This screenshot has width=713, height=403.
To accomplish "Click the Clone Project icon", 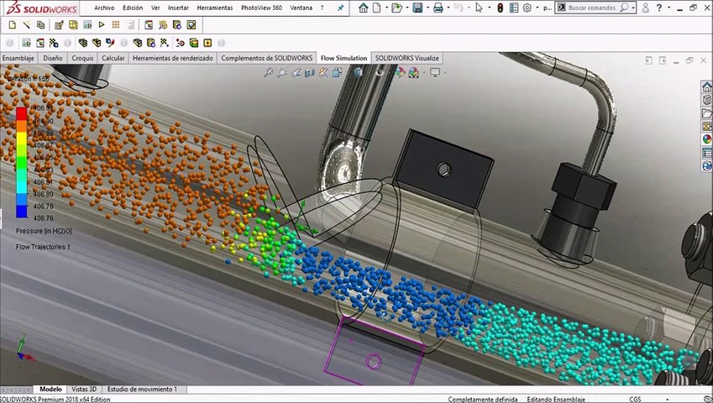I will [41, 25].
